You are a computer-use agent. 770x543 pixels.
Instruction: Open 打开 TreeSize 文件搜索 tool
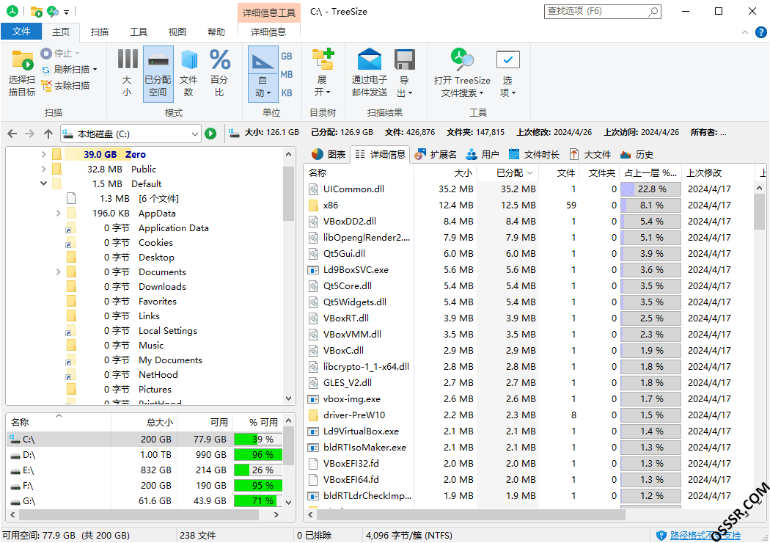tap(461, 73)
